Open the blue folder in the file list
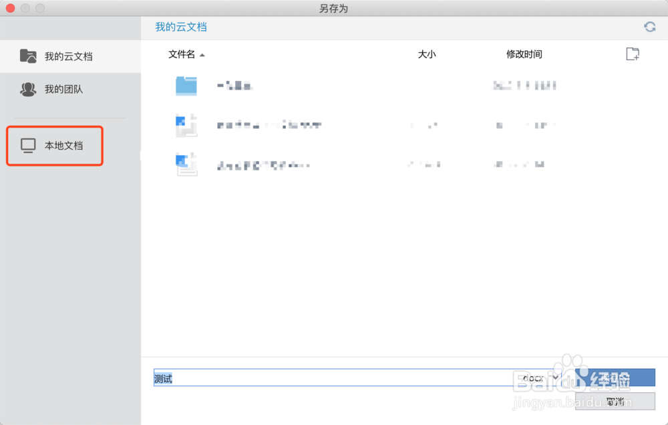The image size is (668, 425). pyautogui.click(x=186, y=86)
